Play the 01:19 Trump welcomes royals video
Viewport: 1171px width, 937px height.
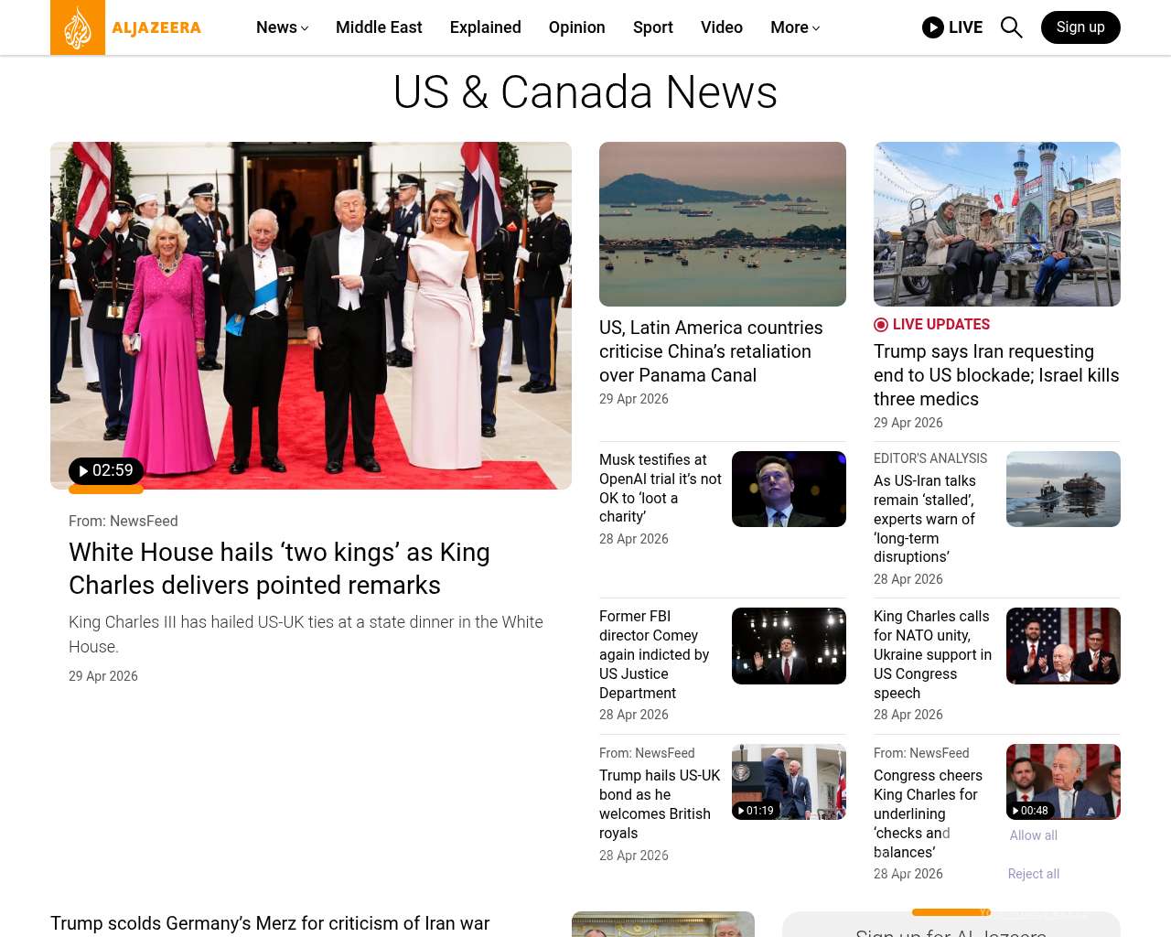pyautogui.click(x=756, y=811)
